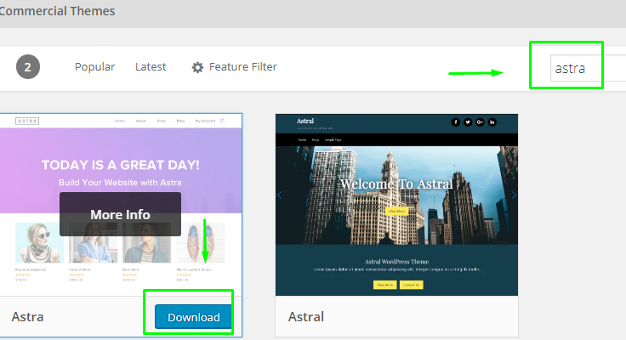This screenshot has height=340, width=626.
Task: Click the Astra logo in Astra preview
Action: click(27, 121)
